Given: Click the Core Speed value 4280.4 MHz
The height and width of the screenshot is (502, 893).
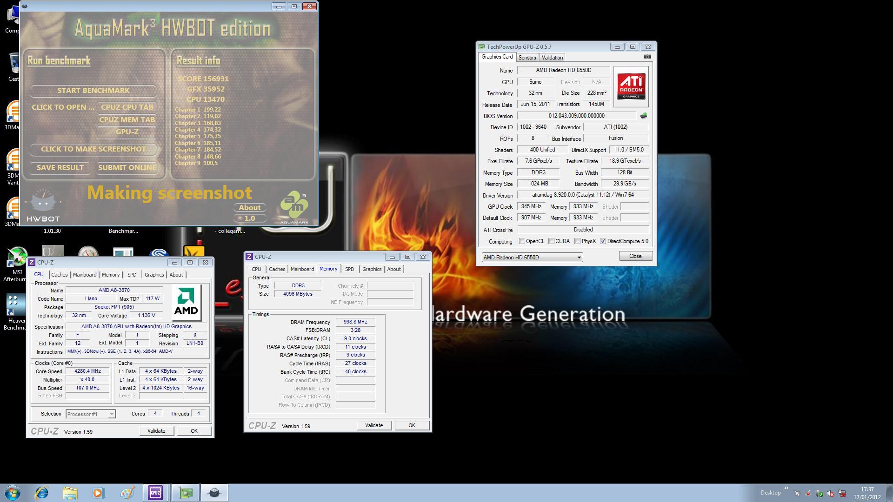Looking at the screenshot, I should 87,371.
